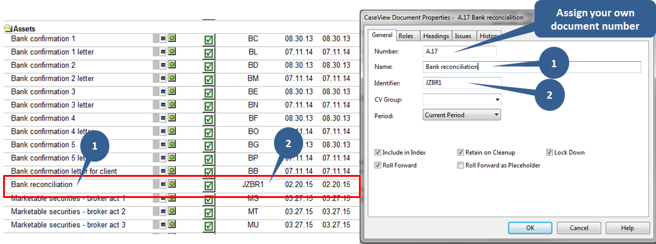The height and width of the screenshot is (244, 656).
Task: Click green checkmark icon for Bank confirmation 1
Action: click(209, 41)
